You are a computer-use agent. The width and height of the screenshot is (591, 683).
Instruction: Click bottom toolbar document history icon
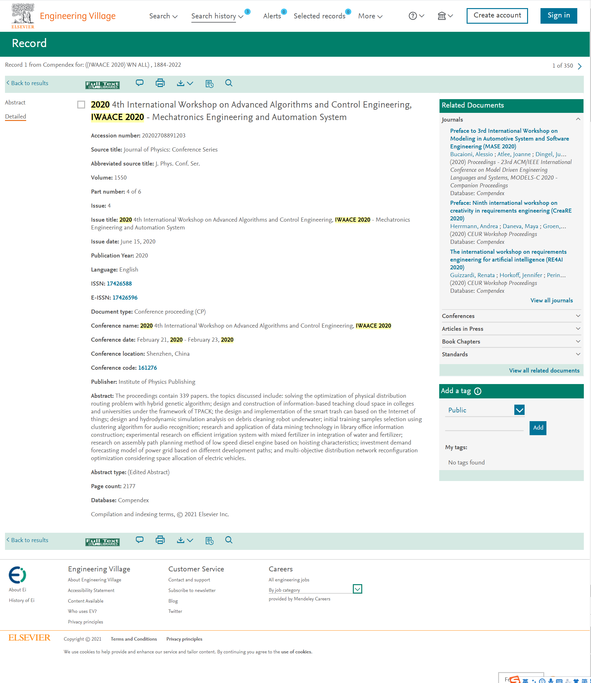point(209,541)
